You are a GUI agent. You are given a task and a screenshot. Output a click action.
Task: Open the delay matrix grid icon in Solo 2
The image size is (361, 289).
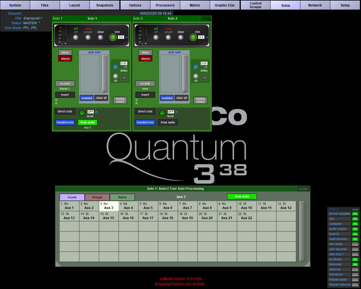[x=204, y=77]
